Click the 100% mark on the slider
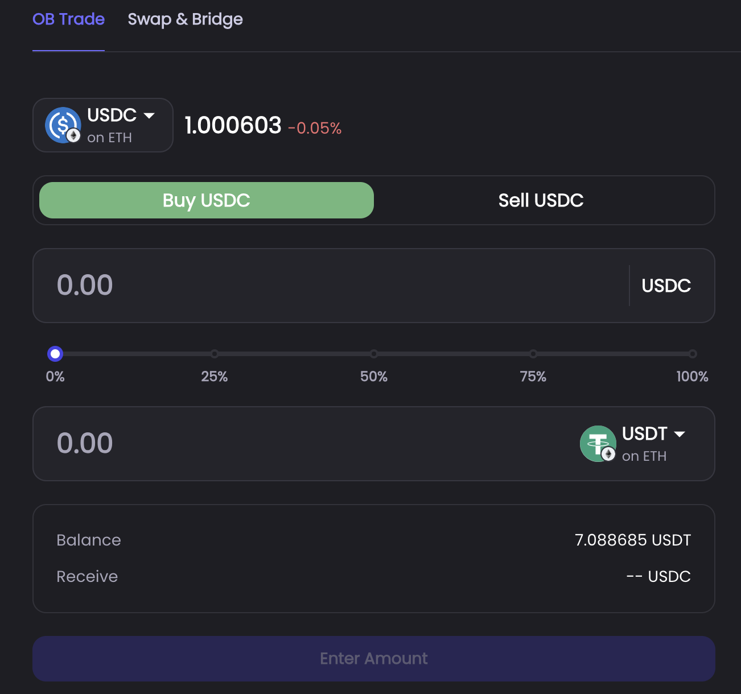This screenshot has height=694, width=741. (692, 353)
